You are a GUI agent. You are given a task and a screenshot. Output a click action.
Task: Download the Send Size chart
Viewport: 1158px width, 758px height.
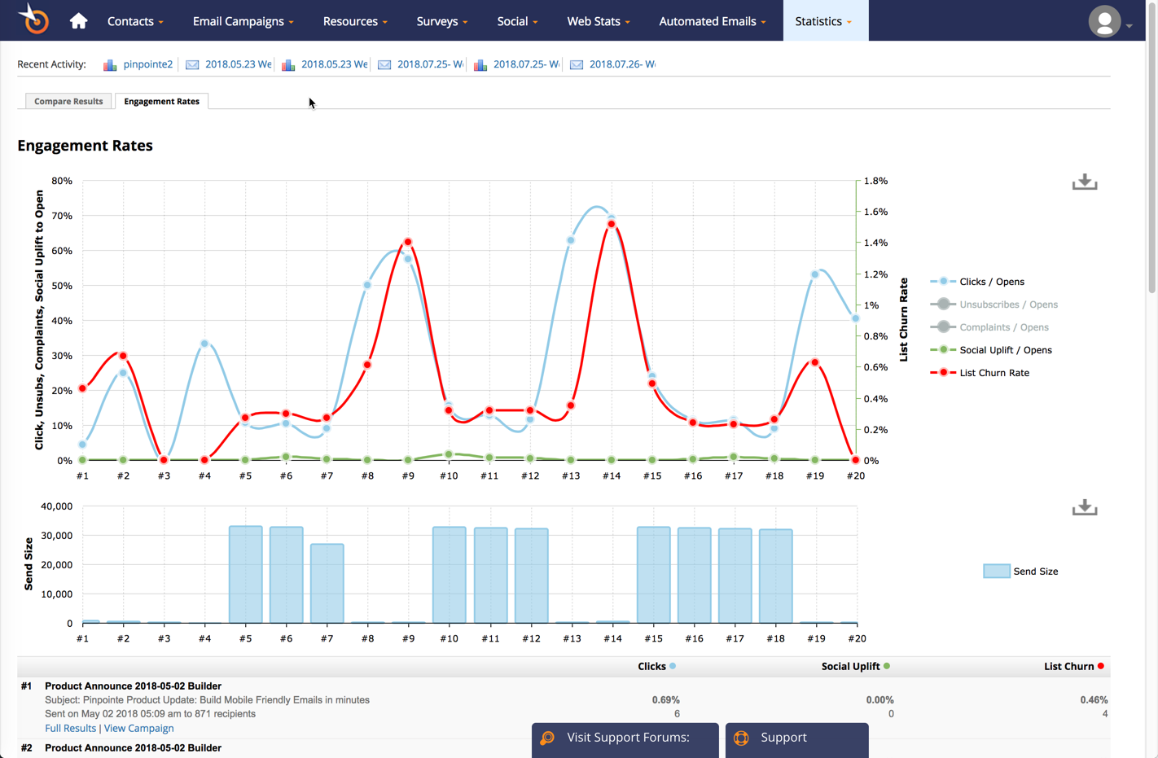[1084, 508]
